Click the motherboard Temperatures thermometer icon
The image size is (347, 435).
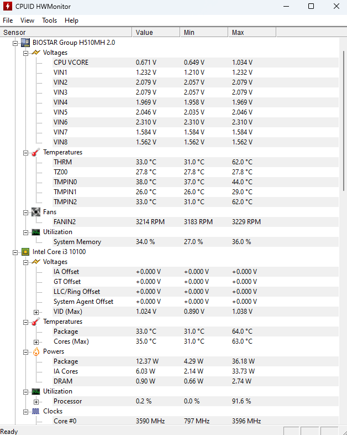click(36, 152)
